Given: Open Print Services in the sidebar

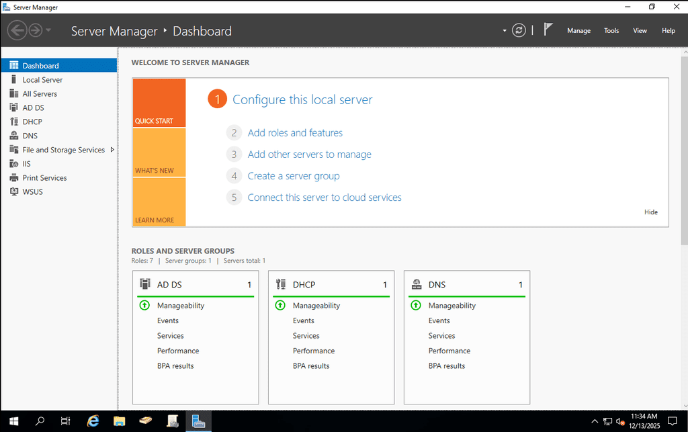Looking at the screenshot, I should click(44, 178).
